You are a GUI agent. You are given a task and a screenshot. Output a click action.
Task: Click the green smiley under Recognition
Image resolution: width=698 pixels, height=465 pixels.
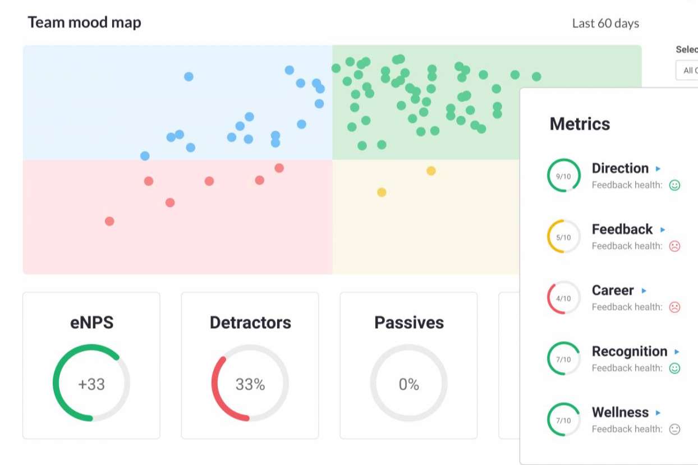coord(674,369)
